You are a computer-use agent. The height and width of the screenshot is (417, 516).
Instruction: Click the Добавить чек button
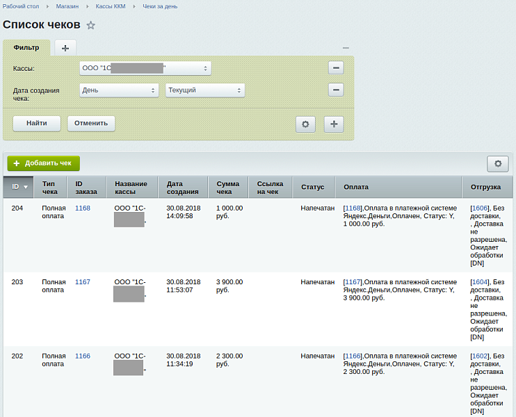pyautogui.click(x=43, y=163)
